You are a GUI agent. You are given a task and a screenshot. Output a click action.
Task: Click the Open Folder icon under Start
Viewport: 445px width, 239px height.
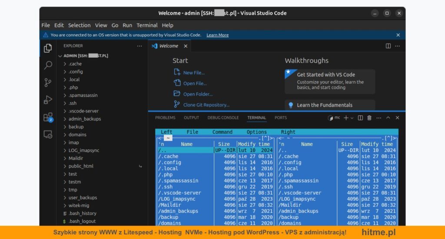[177, 94]
